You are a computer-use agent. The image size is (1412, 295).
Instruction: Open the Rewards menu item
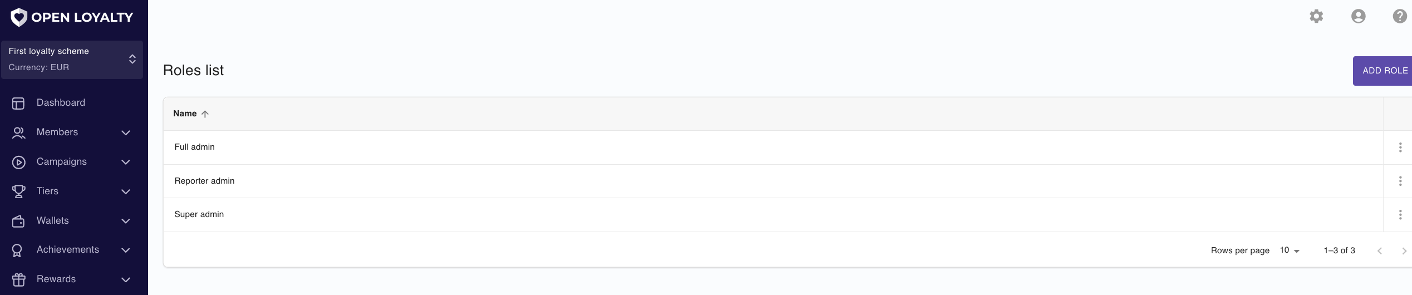71,279
